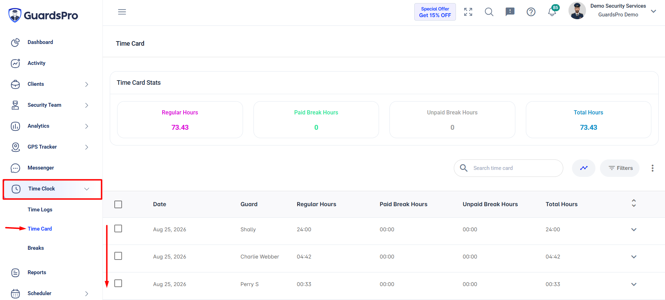The width and height of the screenshot is (665, 300).
Task: Claim the Special Offer 15% OFF button
Action: (x=435, y=12)
